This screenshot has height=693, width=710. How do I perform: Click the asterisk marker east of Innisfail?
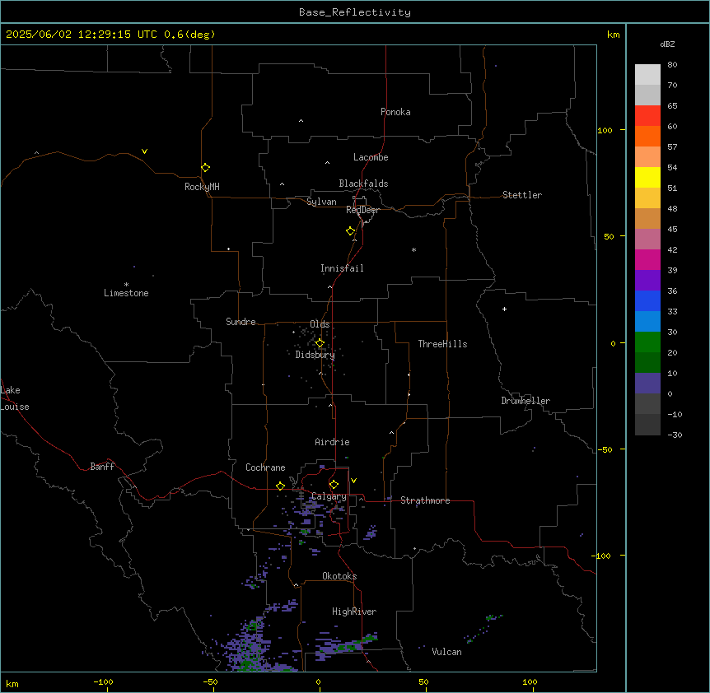413,249
